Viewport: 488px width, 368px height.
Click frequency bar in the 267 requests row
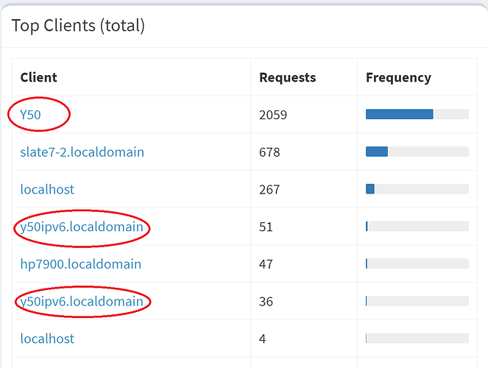pyautogui.click(x=417, y=189)
